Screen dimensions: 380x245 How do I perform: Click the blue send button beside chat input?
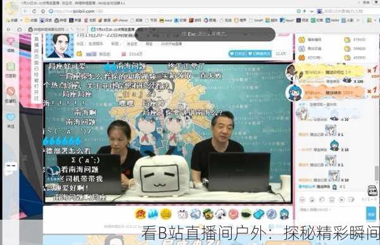[x=371, y=214]
